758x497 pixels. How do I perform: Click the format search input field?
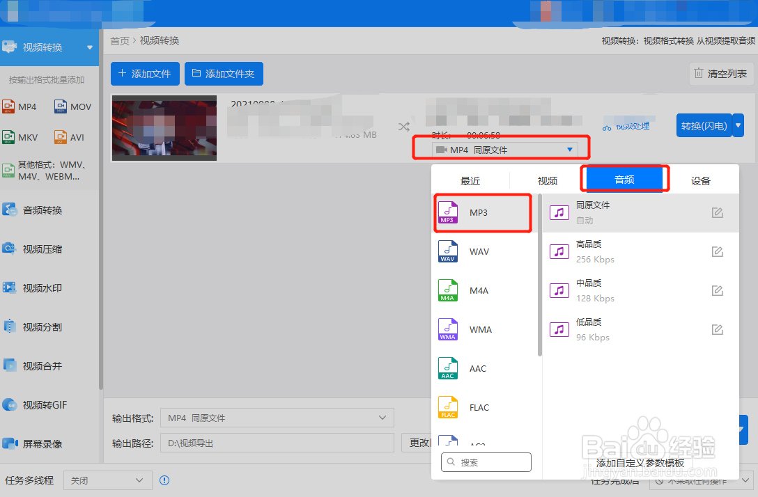[x=486, y=462]
